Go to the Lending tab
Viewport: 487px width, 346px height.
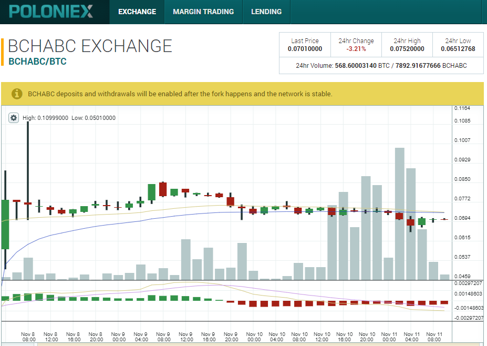(x=266, y=12)
